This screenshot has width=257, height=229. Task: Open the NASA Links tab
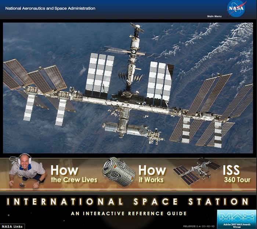tap(12, 226)
